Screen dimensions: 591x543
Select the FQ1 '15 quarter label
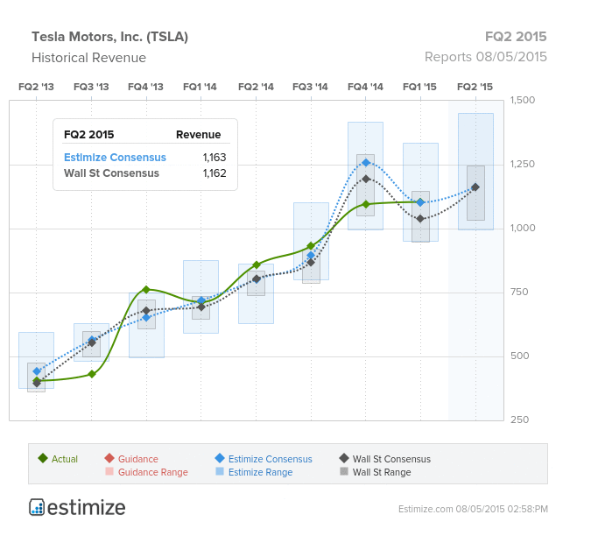coord(419,87)
